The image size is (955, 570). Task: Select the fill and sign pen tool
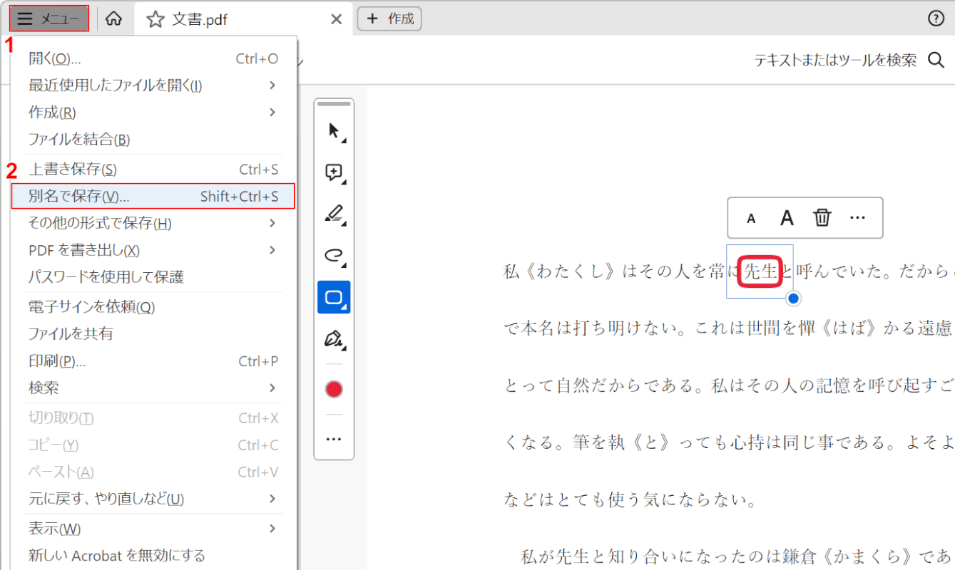tap(334, 338)
